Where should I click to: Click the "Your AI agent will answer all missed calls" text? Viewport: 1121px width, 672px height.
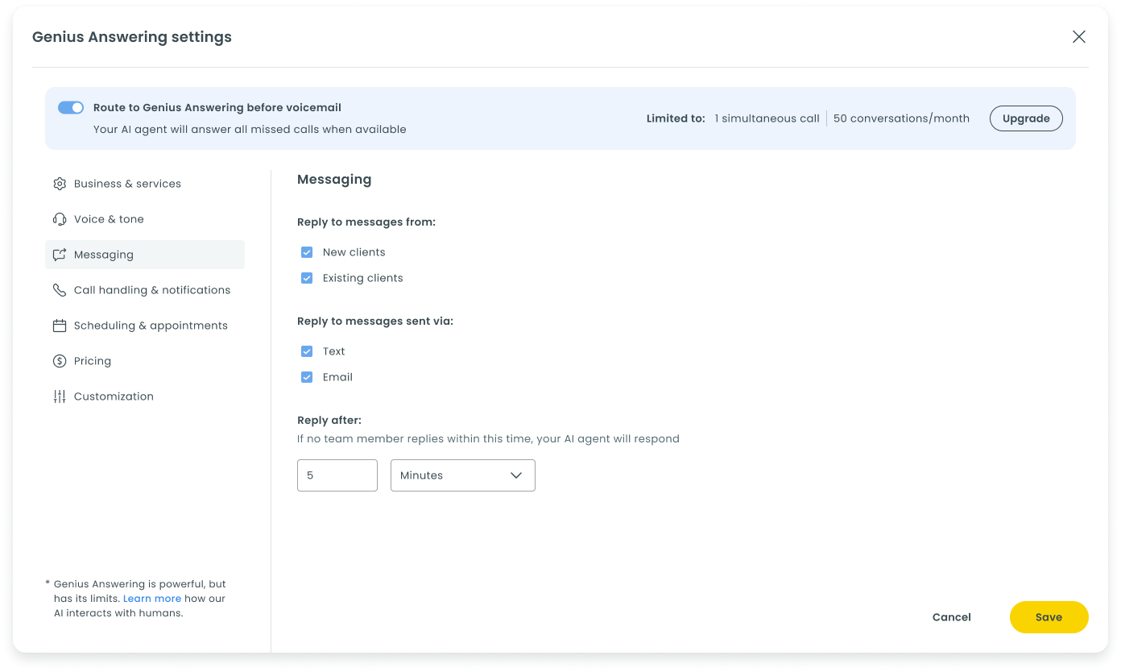click(250, 129)
